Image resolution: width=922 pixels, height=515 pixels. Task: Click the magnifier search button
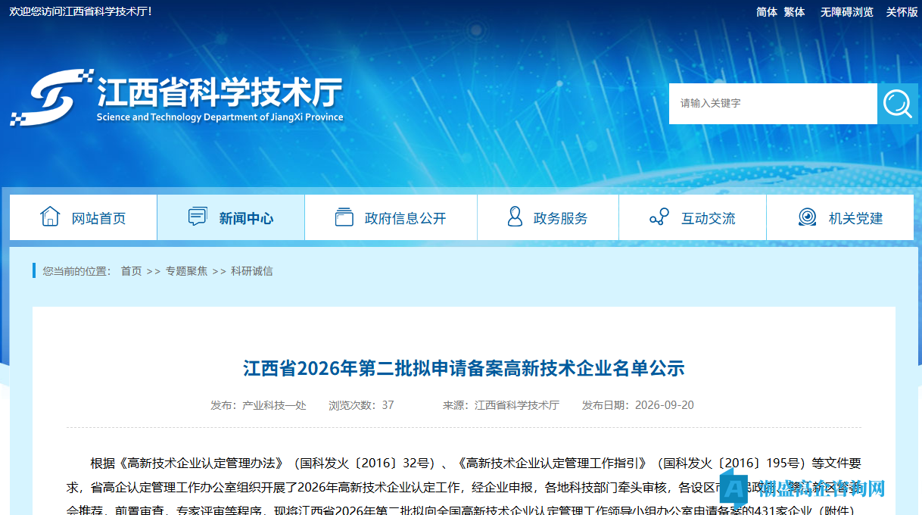point(898,104)
